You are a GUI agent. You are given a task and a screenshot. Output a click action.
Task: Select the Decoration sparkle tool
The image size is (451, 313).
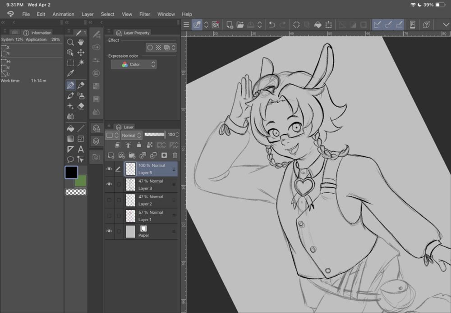pos(70,106)
